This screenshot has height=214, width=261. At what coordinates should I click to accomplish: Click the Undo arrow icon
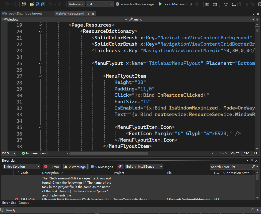[51, 4]
